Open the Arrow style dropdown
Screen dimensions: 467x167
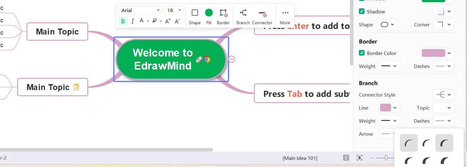pyautogui.click(x=386, y=134)
